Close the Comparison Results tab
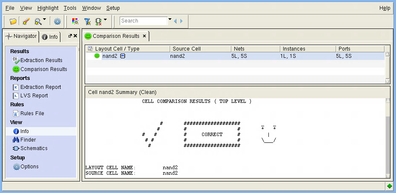 click(x=144, y=36)
